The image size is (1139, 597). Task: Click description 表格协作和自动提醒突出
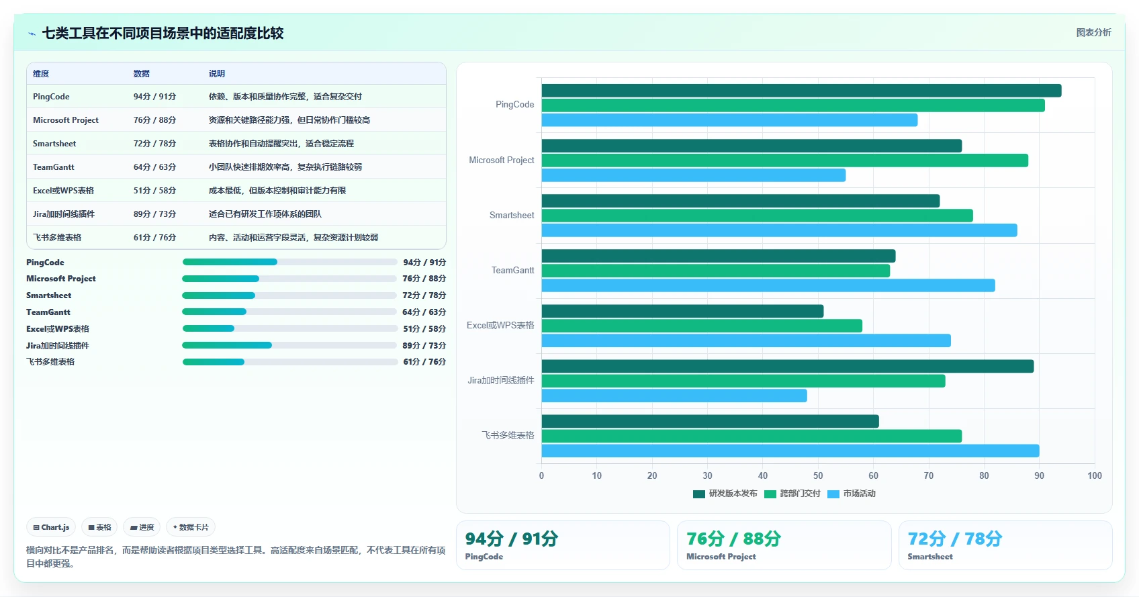[281, 144]
